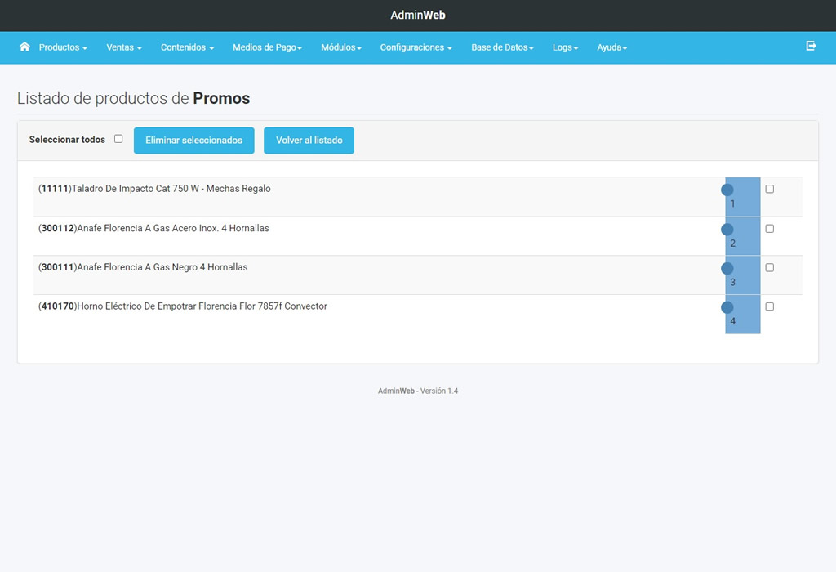Open the Base de Datos menu
The image size is (836, 572).
pos(502,47)
